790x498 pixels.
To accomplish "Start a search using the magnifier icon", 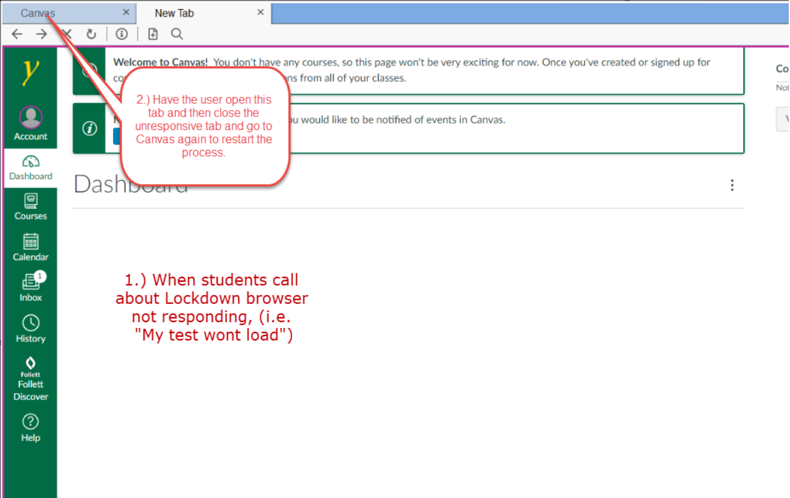I will point(177,34).
